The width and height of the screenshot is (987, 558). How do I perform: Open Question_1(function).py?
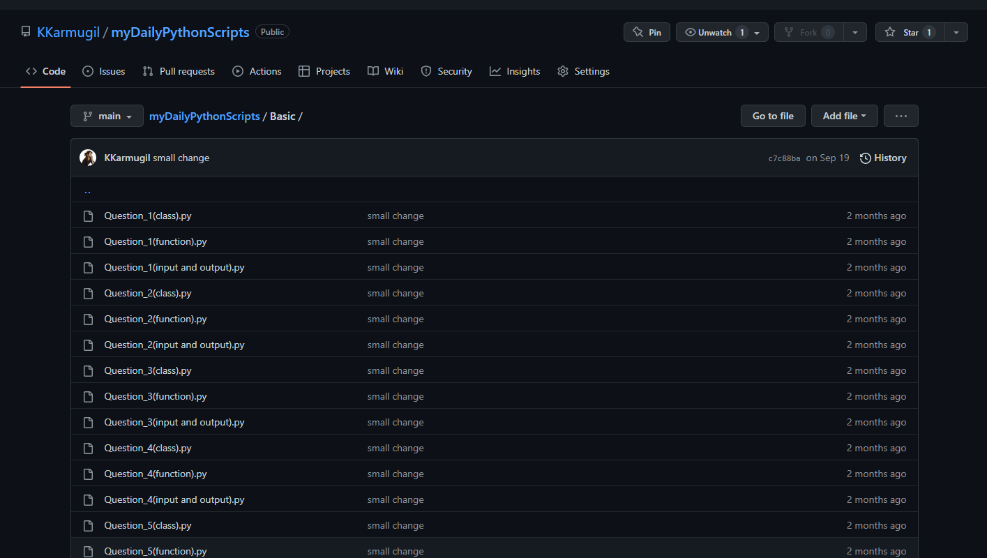(x=156, y=241)
